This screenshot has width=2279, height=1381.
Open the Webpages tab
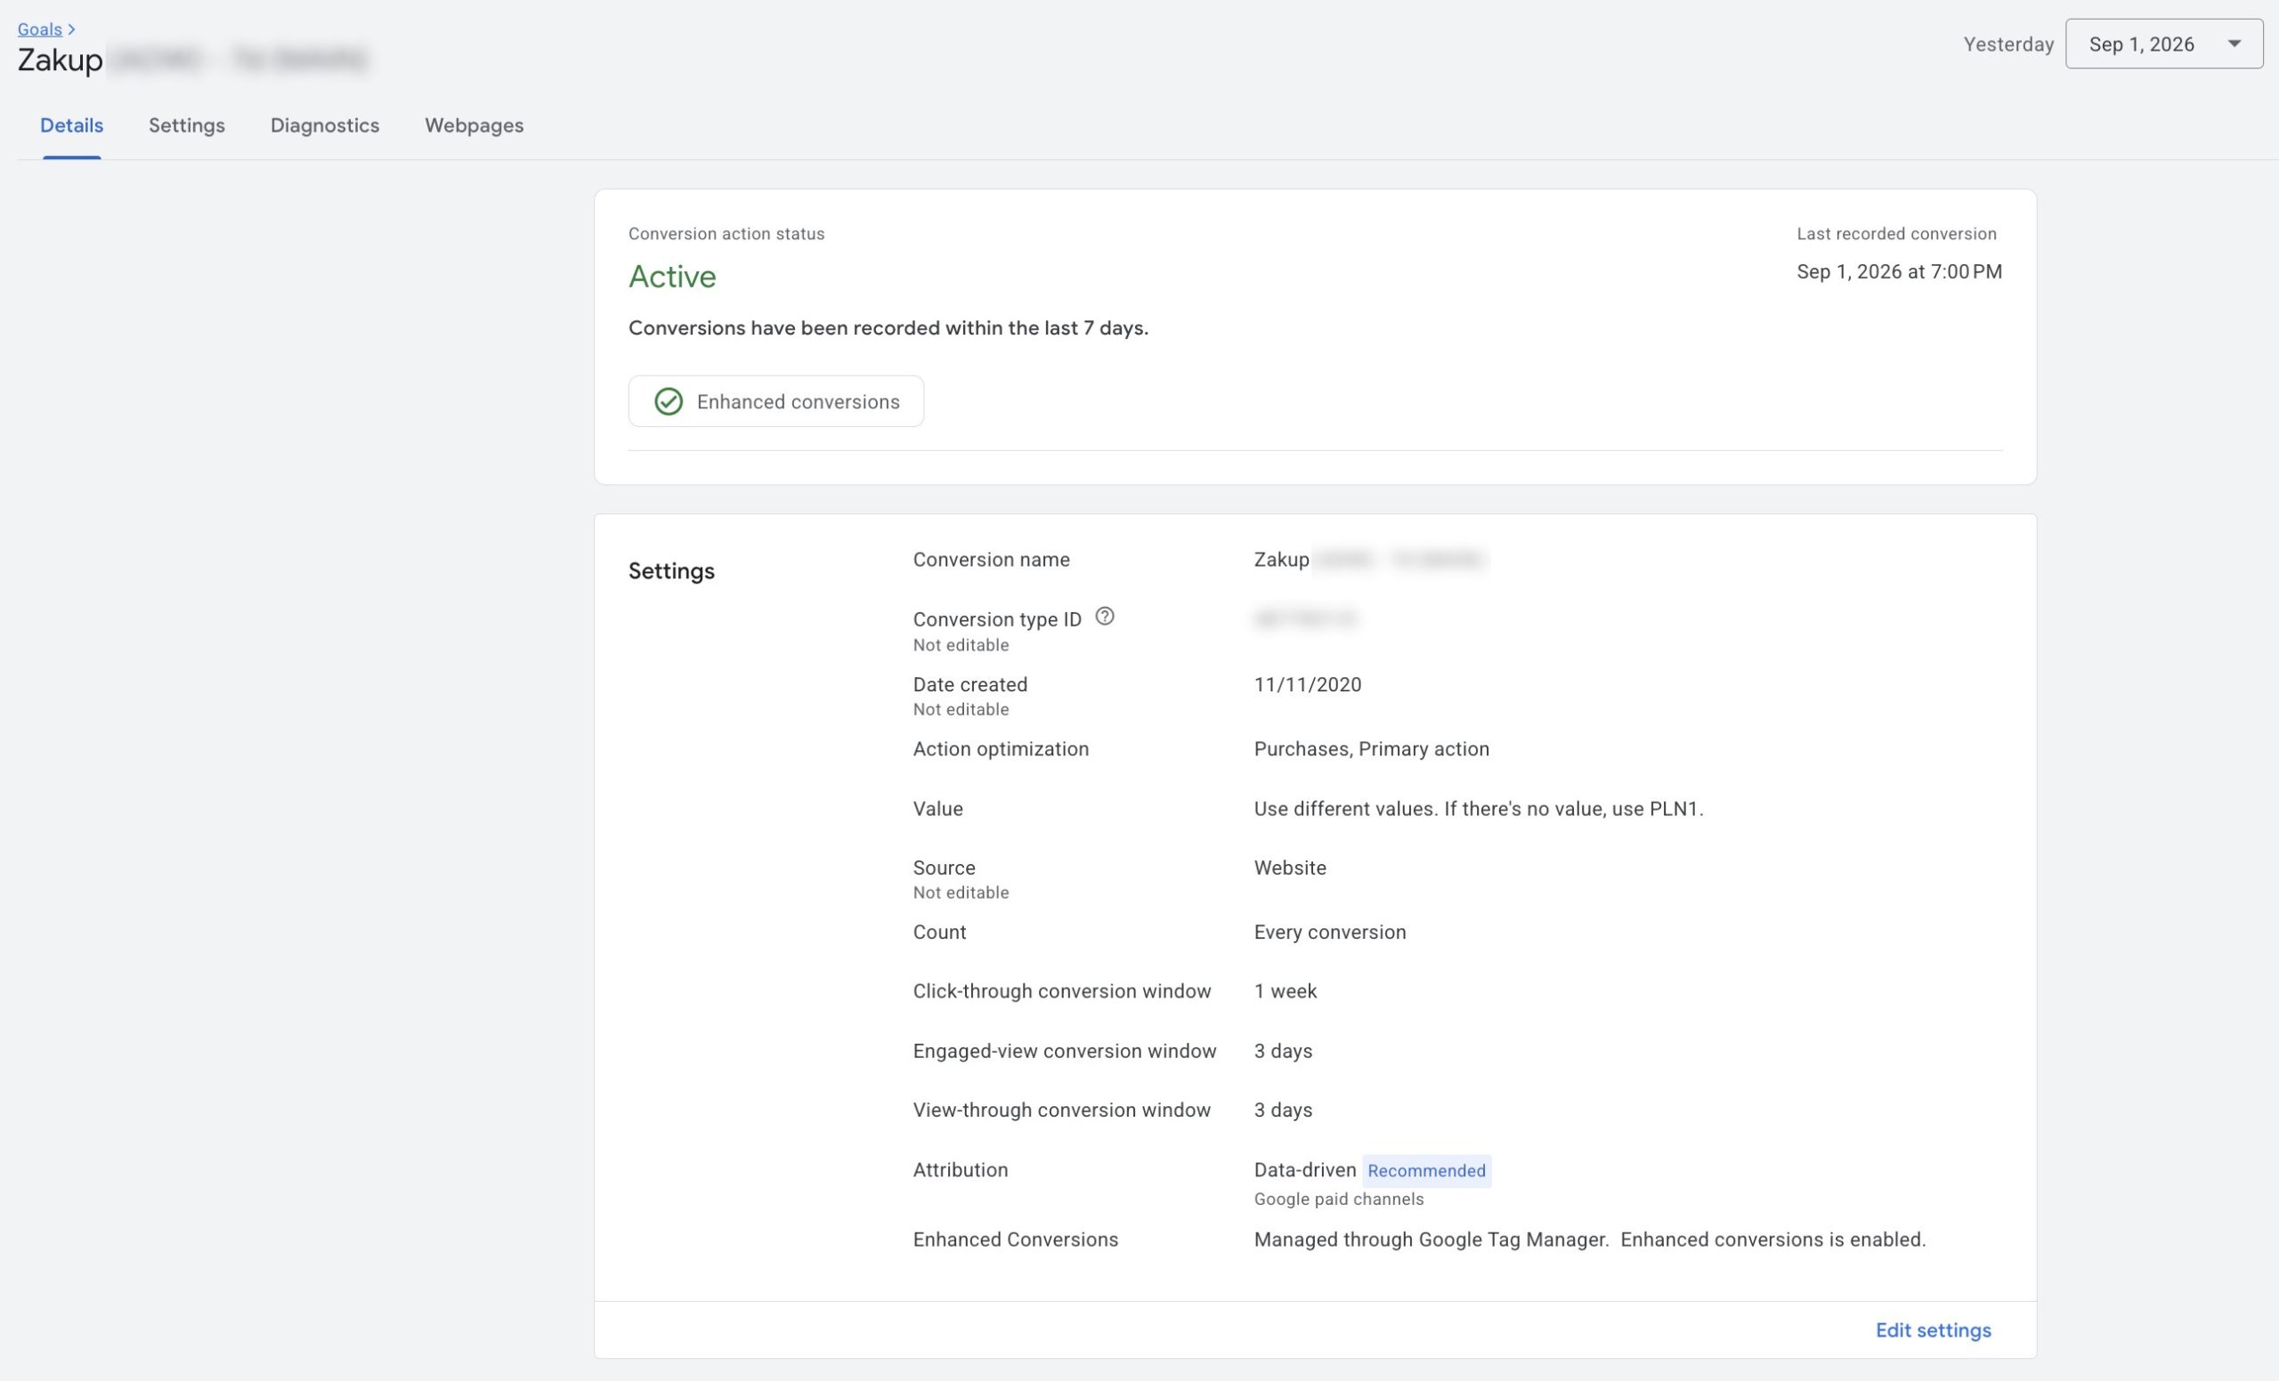474,125
